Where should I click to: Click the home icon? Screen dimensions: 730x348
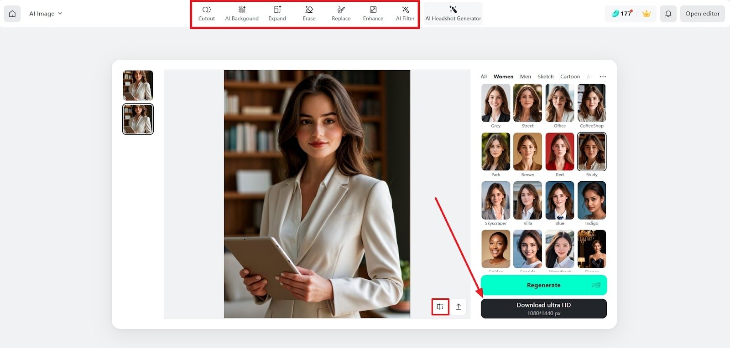coord(12,14)
